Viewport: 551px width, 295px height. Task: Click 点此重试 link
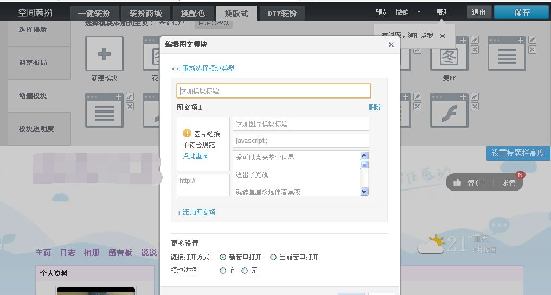195,156
